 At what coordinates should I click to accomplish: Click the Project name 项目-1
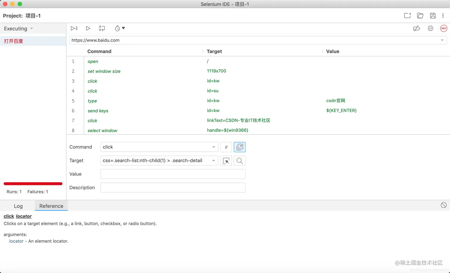click(x=33, y=16)
